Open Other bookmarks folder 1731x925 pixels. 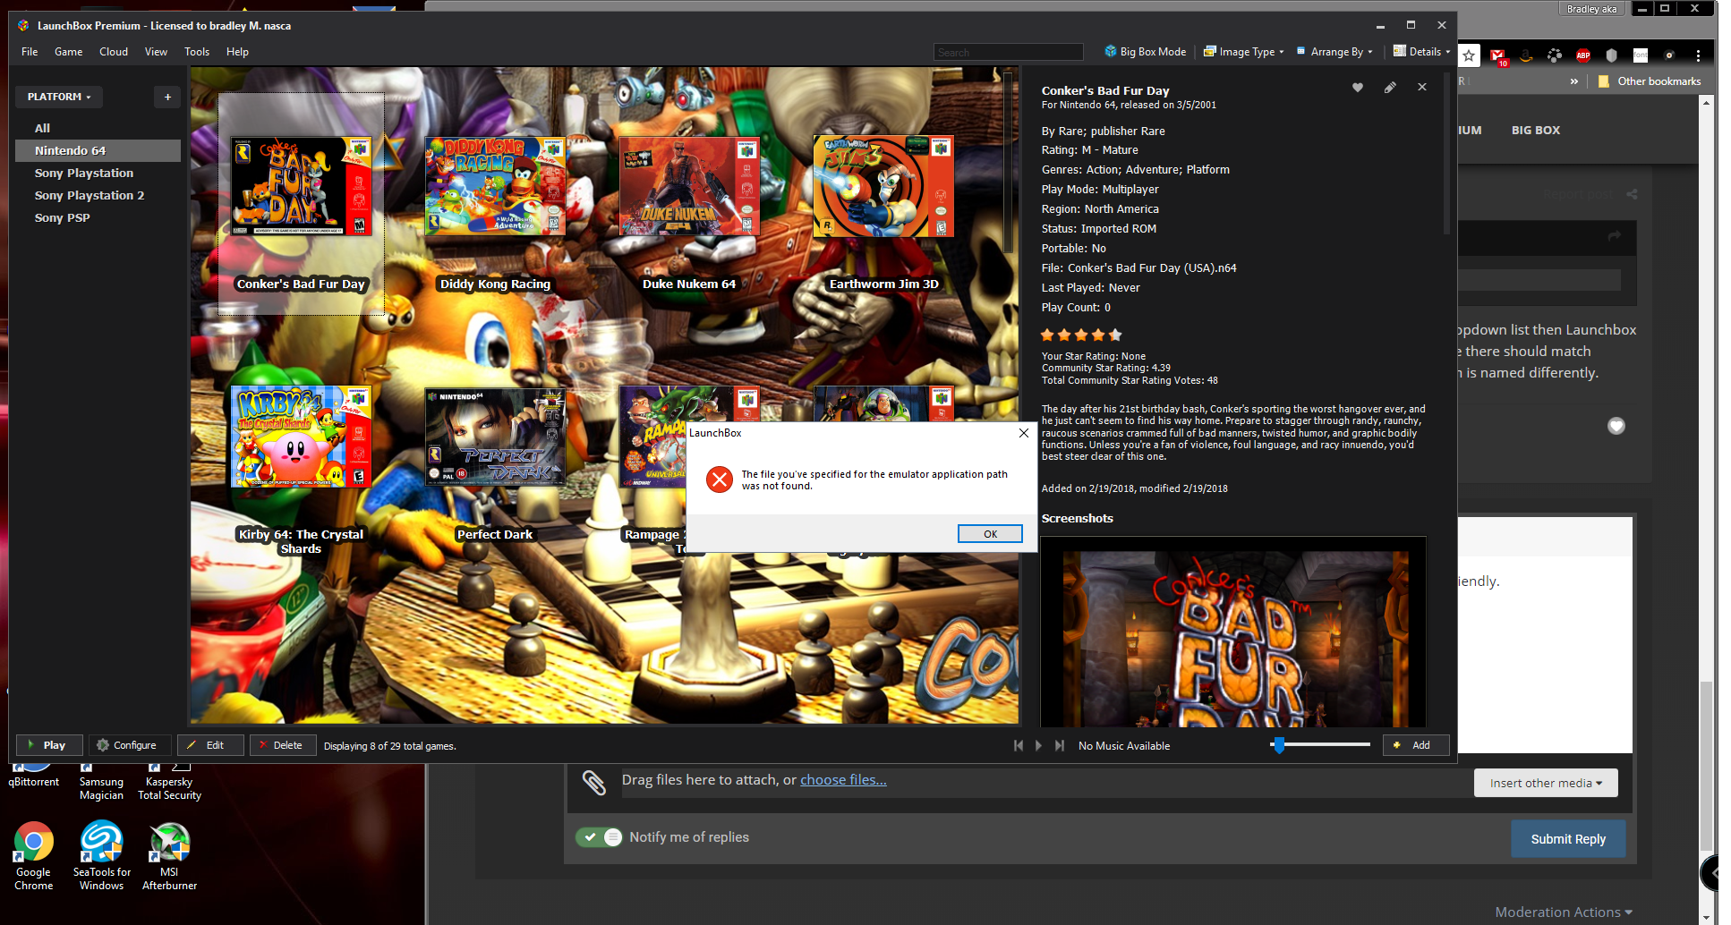1650,81
